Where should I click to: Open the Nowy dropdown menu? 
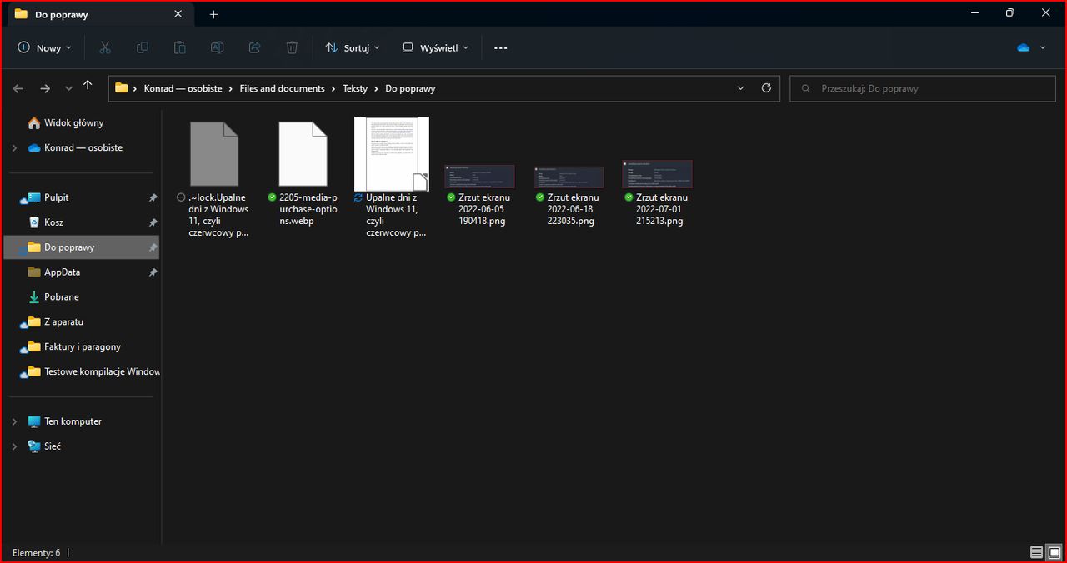[x=45, y=47]
